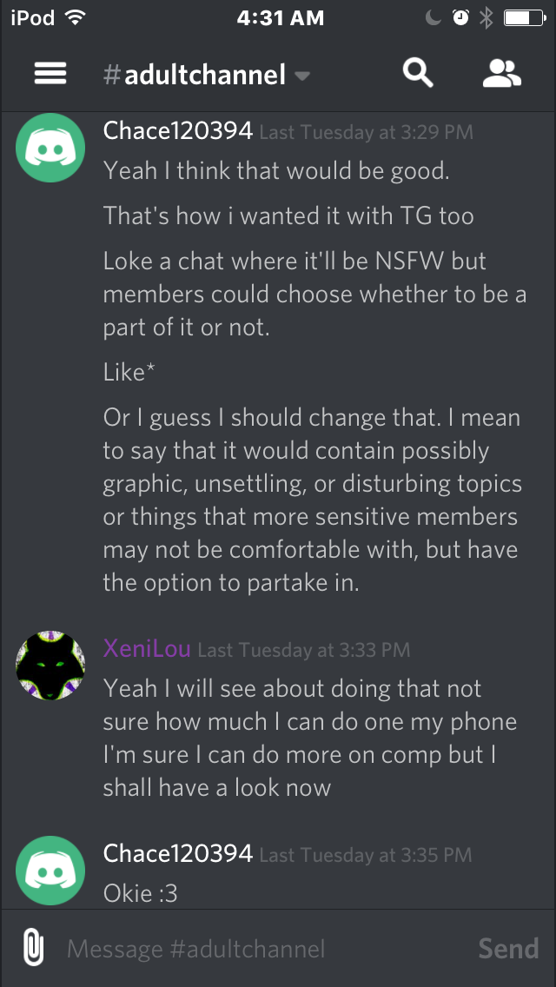Tap the battery icon in status bar
The image size is (556, 987).
525,18
